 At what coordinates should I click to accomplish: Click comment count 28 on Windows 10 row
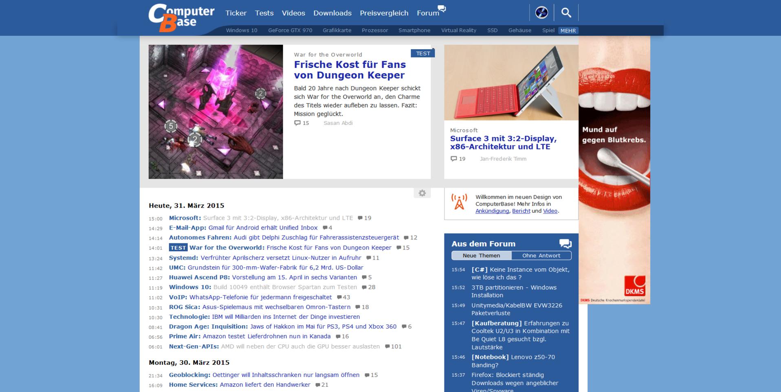coord(369,287)
